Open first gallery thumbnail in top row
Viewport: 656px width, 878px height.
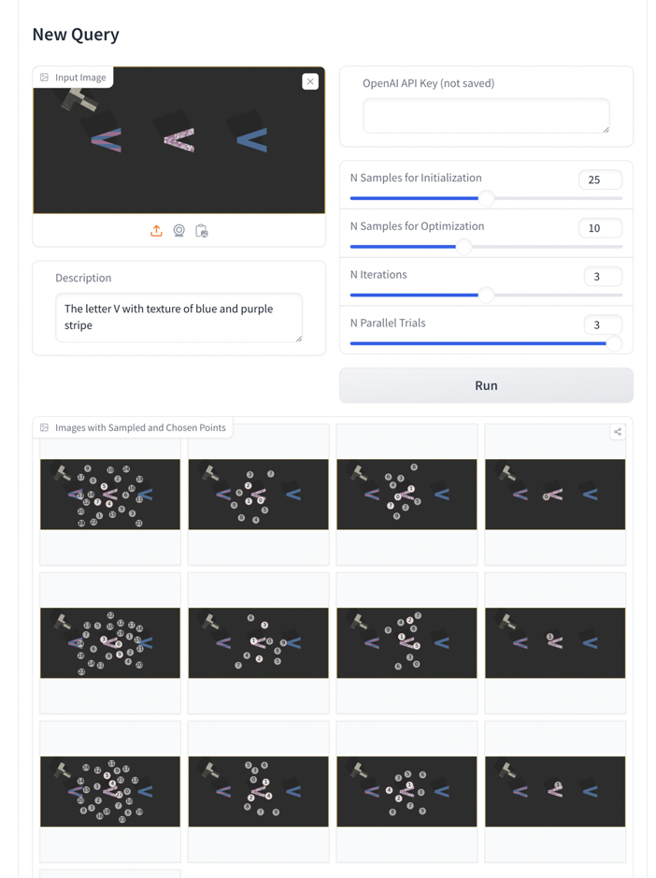click(x=110, y=495)
